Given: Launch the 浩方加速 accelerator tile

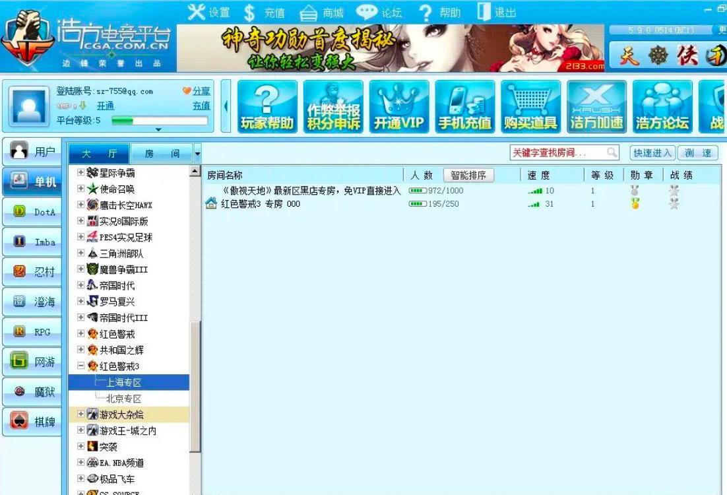Looking at the screenshot, I should point(597,107).
